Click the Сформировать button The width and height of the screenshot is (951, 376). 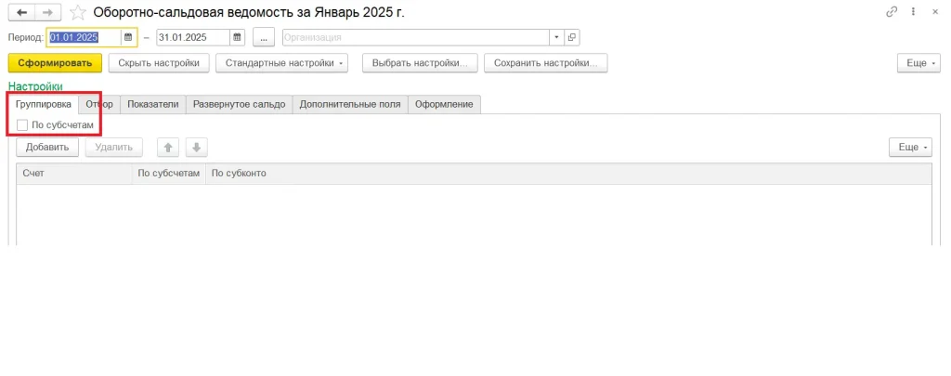(x=55, y=63)
